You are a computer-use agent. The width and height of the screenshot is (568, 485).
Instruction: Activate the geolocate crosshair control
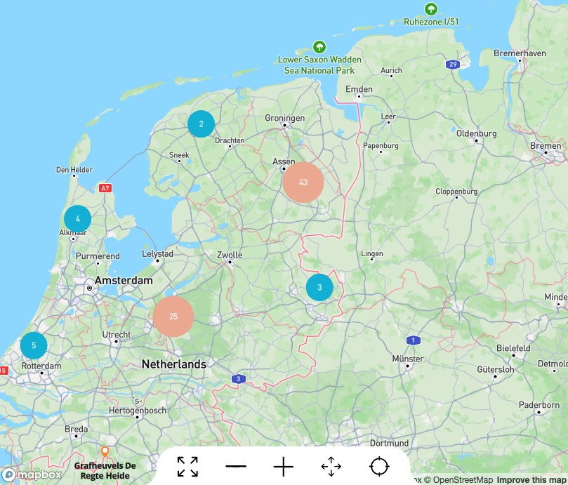[377, 466]
